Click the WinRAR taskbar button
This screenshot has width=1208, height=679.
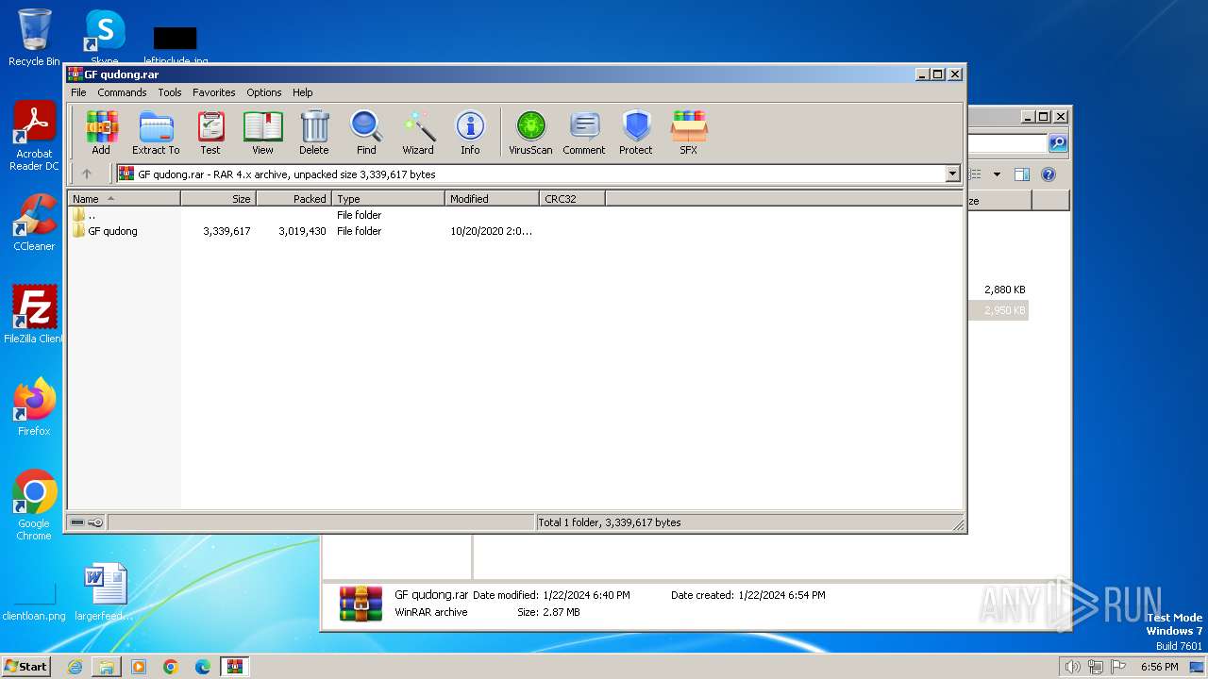click(235, 667)
